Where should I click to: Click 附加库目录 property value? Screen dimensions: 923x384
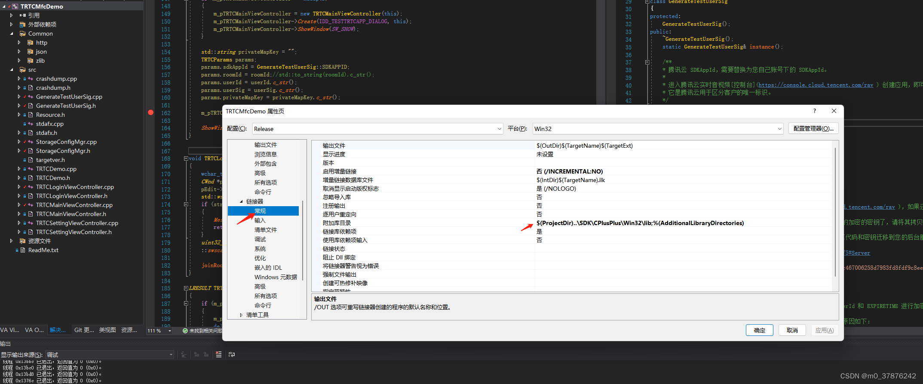click(640, 223)
